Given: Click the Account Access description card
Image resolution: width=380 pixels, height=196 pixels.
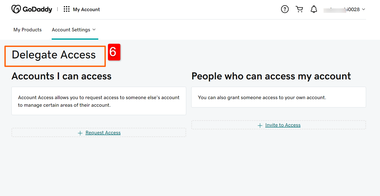Looking at the screenshot, I should tap(99, 101).
